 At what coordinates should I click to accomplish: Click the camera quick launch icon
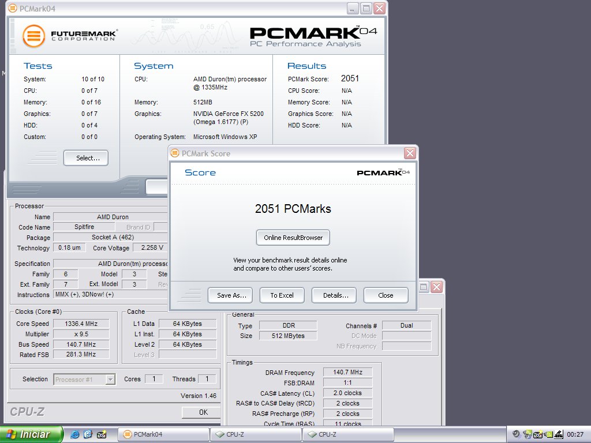tap(102, 434)
